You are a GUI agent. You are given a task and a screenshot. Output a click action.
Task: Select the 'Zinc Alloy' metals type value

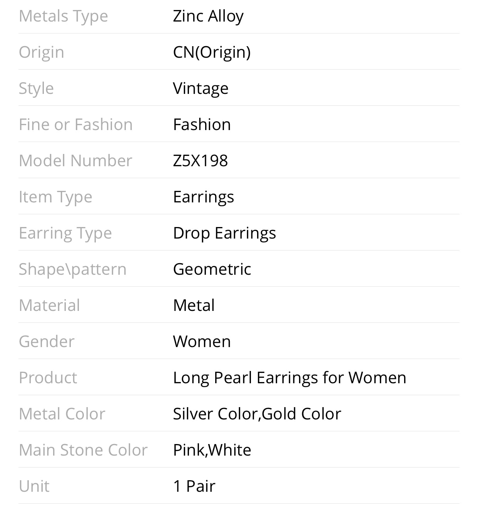click(x=208, y=17)
